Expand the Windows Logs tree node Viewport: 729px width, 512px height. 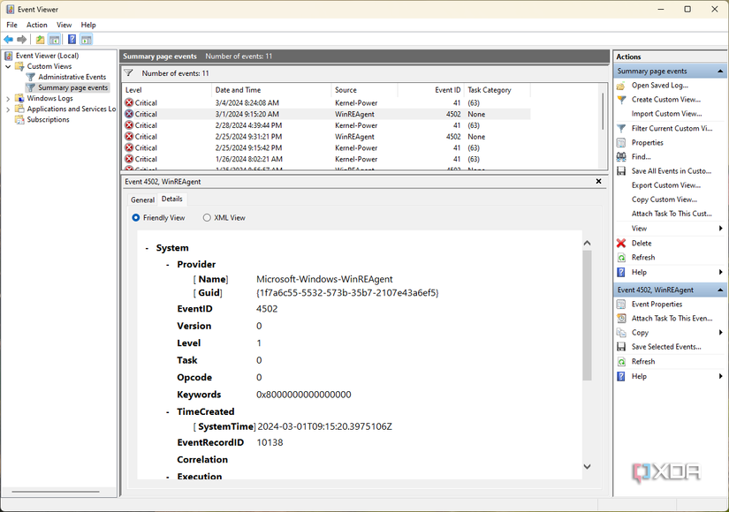tap(9, 99)
